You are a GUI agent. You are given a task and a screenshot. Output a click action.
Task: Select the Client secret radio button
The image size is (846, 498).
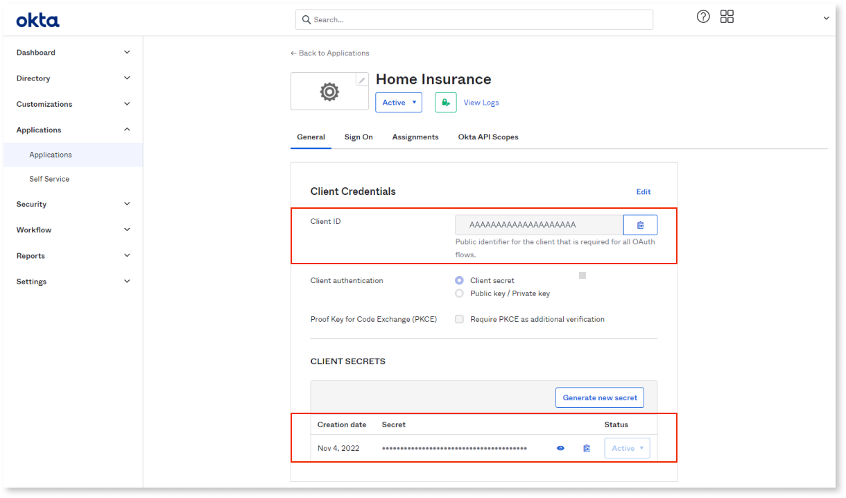[x=459, y=280]
